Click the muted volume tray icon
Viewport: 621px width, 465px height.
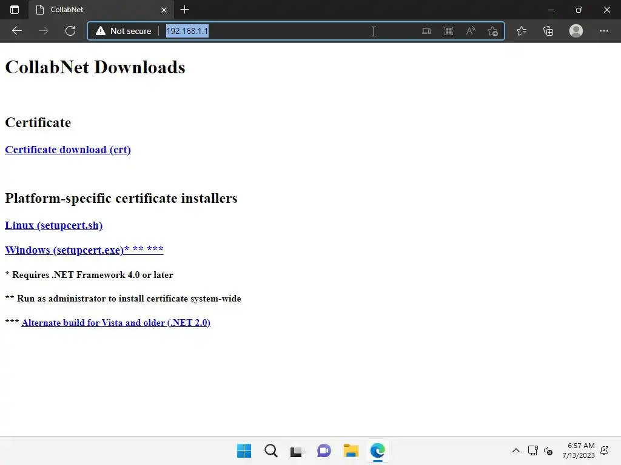pyautogui.click(x=548, y=450)
